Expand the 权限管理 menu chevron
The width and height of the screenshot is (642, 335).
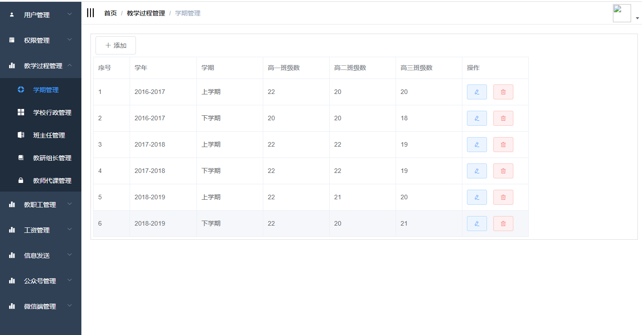[70, 40]
